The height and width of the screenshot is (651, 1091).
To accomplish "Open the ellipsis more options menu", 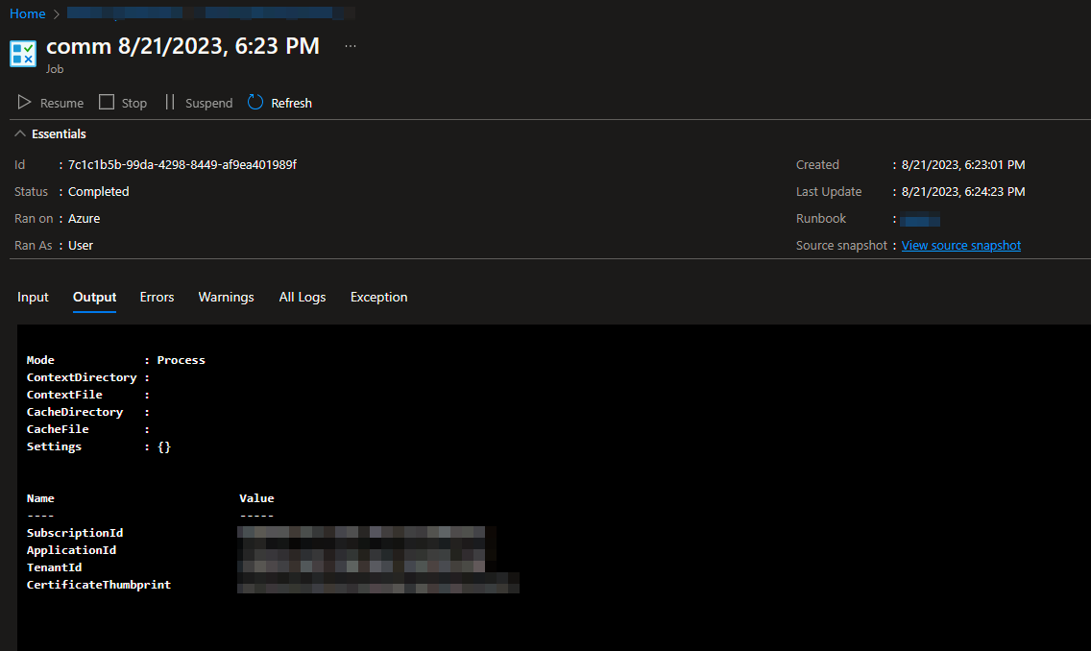I will point(350,46).
